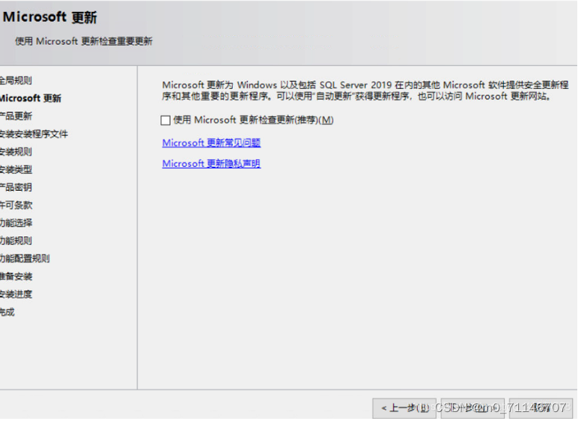
Task: Click the 使用 Microsoft 更新检查重要更新 subtitle
Action: click(84, 41)
